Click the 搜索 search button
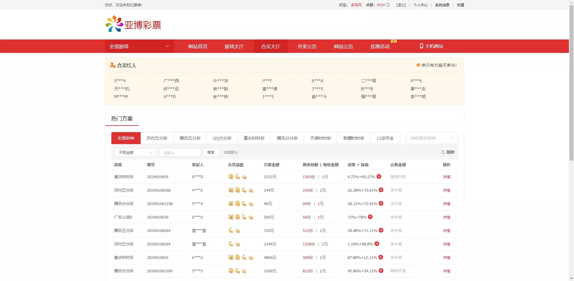574x281 pixels. [211, 152]
